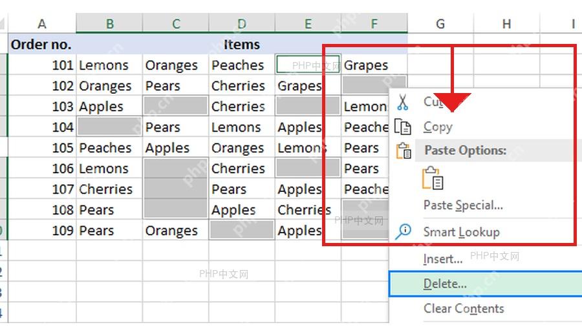Click Pears cell in row 104
Screen dimensions: 582x336
point(176,127)
